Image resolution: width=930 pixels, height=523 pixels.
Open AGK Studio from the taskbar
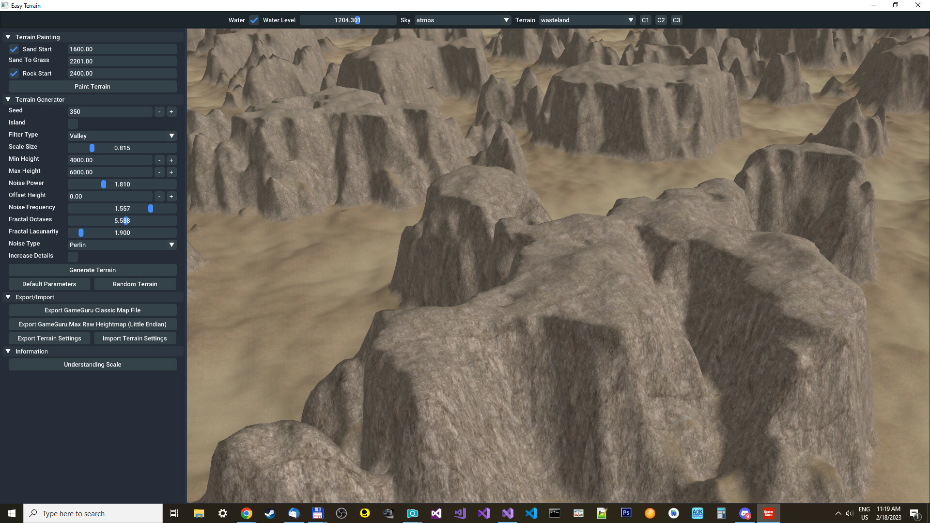pyautogui.click(x=697, y=513)
